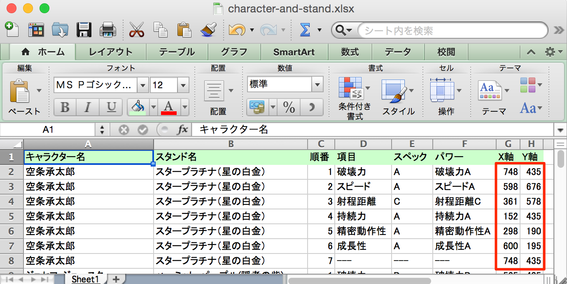Open the font size dropdown
567x284 pixels.
click(x=183, y=85)
